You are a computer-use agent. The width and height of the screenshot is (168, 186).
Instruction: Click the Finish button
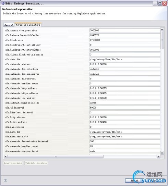tap(135, 181)
